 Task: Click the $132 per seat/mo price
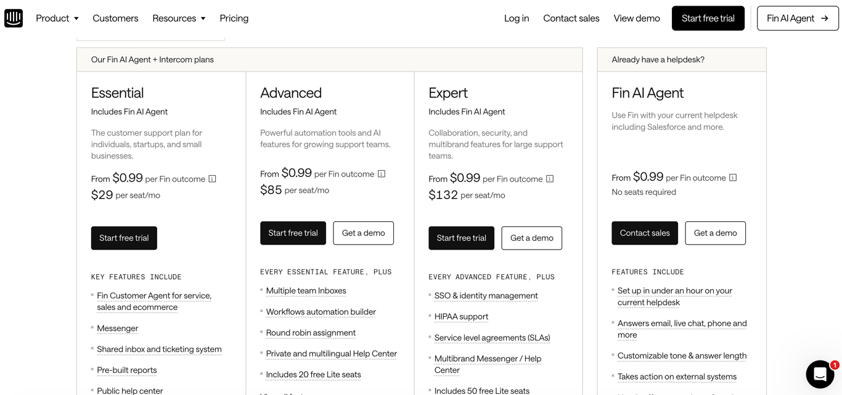(467, 195)
